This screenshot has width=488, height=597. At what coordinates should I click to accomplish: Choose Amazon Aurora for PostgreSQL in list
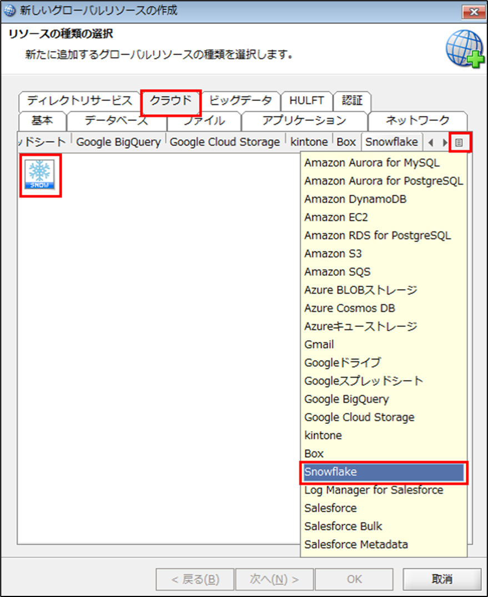pos(384,181)
